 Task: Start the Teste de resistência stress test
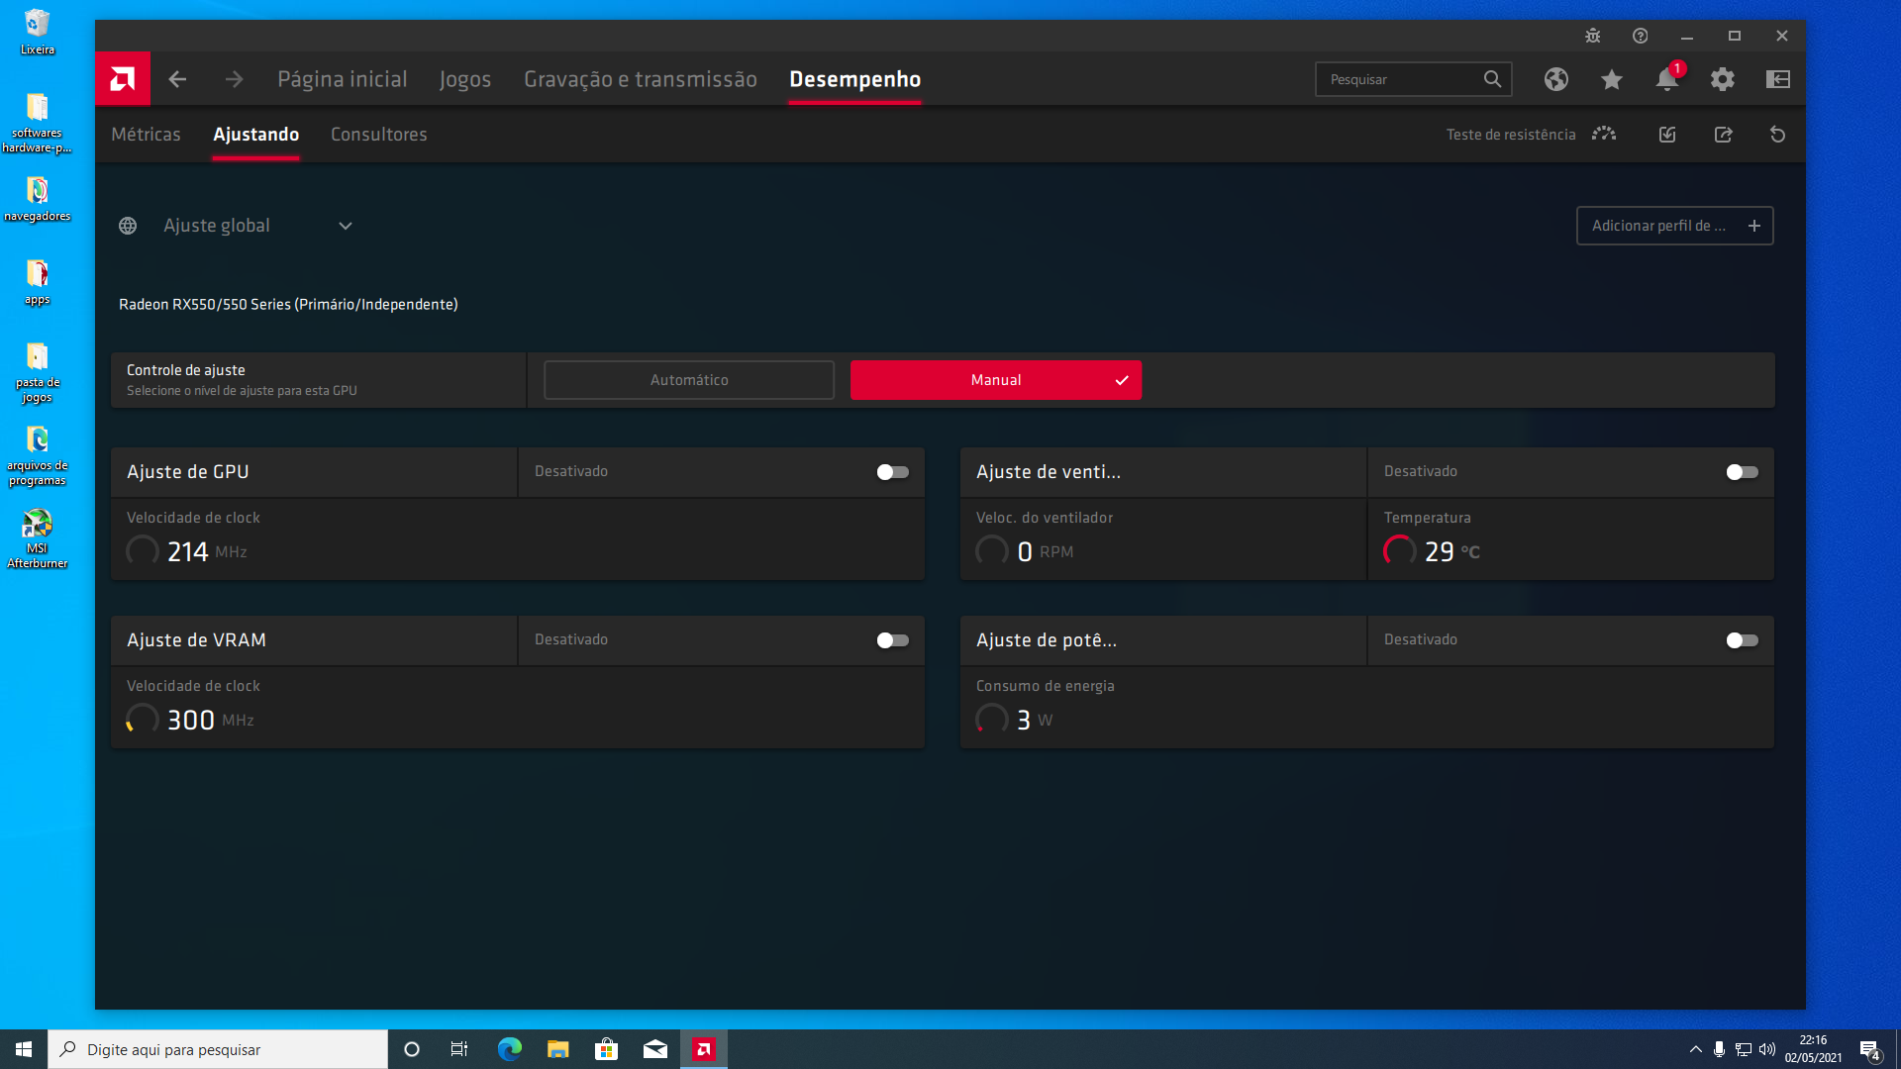click(1531, 135)
